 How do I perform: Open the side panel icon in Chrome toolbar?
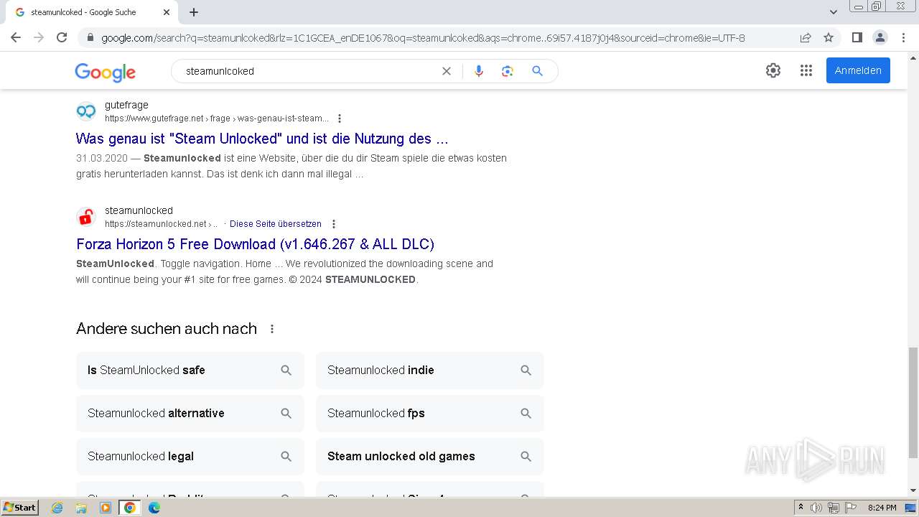857,37
